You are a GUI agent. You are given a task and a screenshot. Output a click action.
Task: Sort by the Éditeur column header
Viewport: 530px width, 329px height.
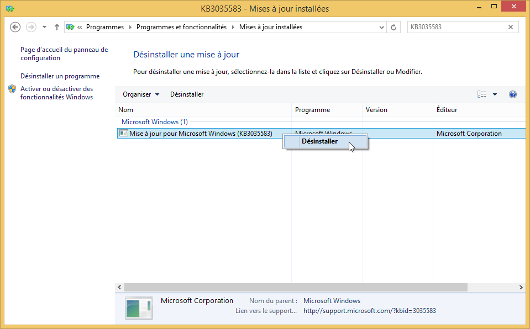click(479, 110)
